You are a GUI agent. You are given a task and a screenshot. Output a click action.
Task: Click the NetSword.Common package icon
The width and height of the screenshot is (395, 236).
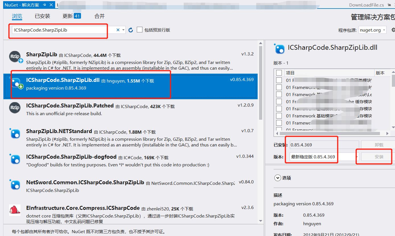coord(15,184)
